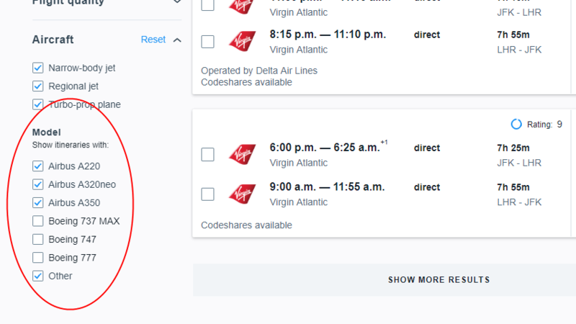Viewport: 576px width, 324px height.
Task: Uncheck Airbus A220 model filter
Action: (38, 166)
